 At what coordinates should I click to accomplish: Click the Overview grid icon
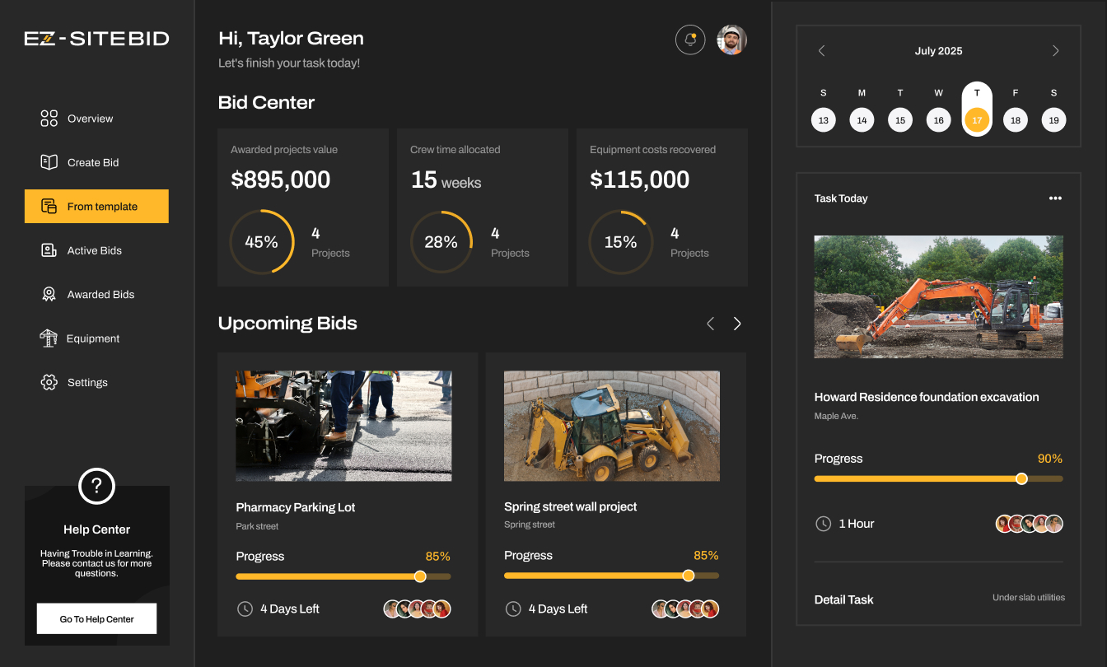click(49, 119)
